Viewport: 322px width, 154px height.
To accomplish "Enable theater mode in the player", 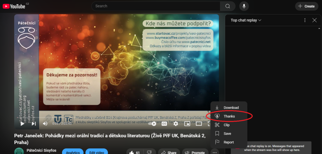I will [198, 124].
